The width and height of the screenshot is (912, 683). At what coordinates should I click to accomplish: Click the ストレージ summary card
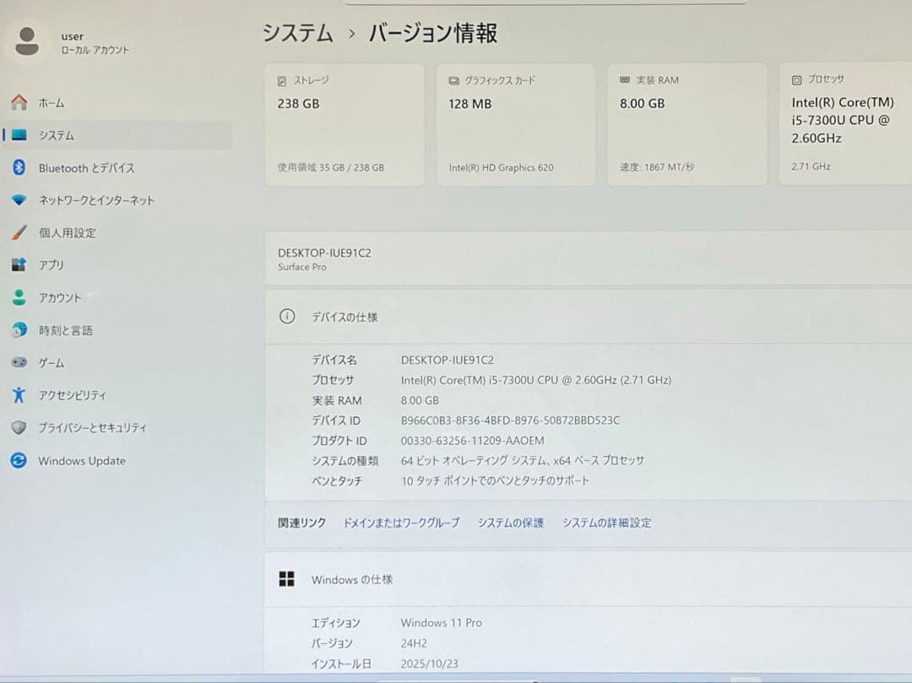tap(345, 123)
